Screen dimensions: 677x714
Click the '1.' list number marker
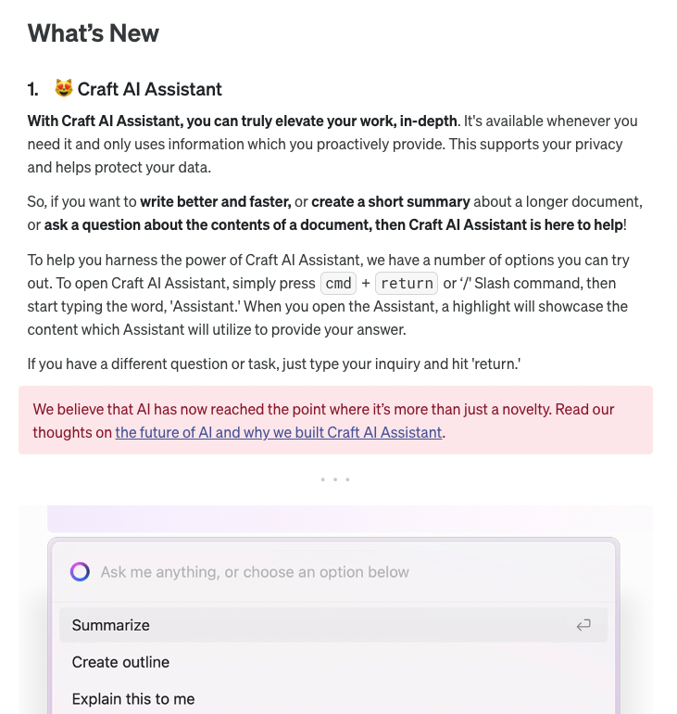click(32, 89)
